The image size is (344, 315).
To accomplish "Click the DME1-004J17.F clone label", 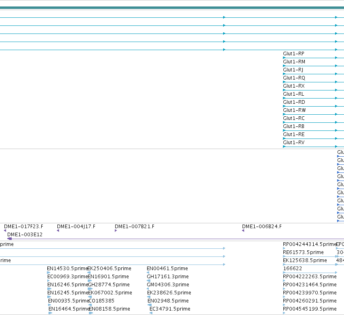I will coord(76,227).
